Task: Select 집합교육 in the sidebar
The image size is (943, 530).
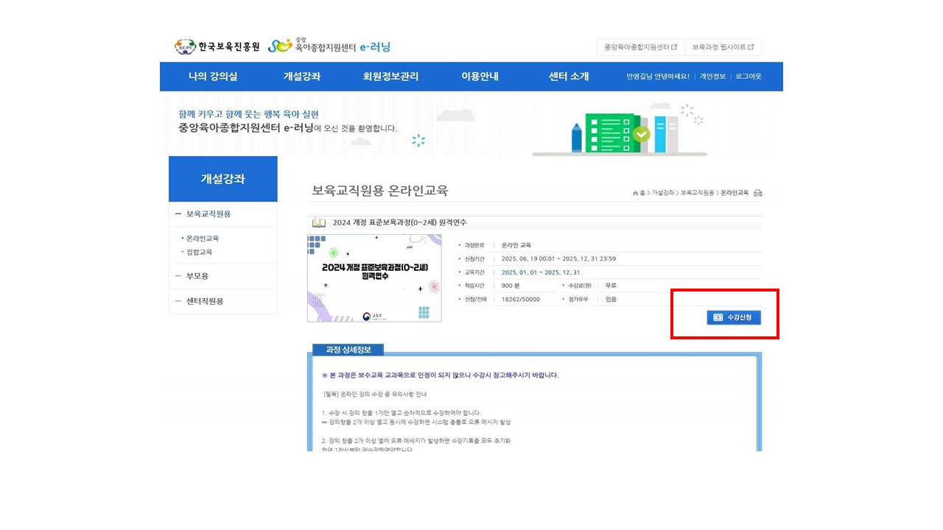Action: click(200, 252)
